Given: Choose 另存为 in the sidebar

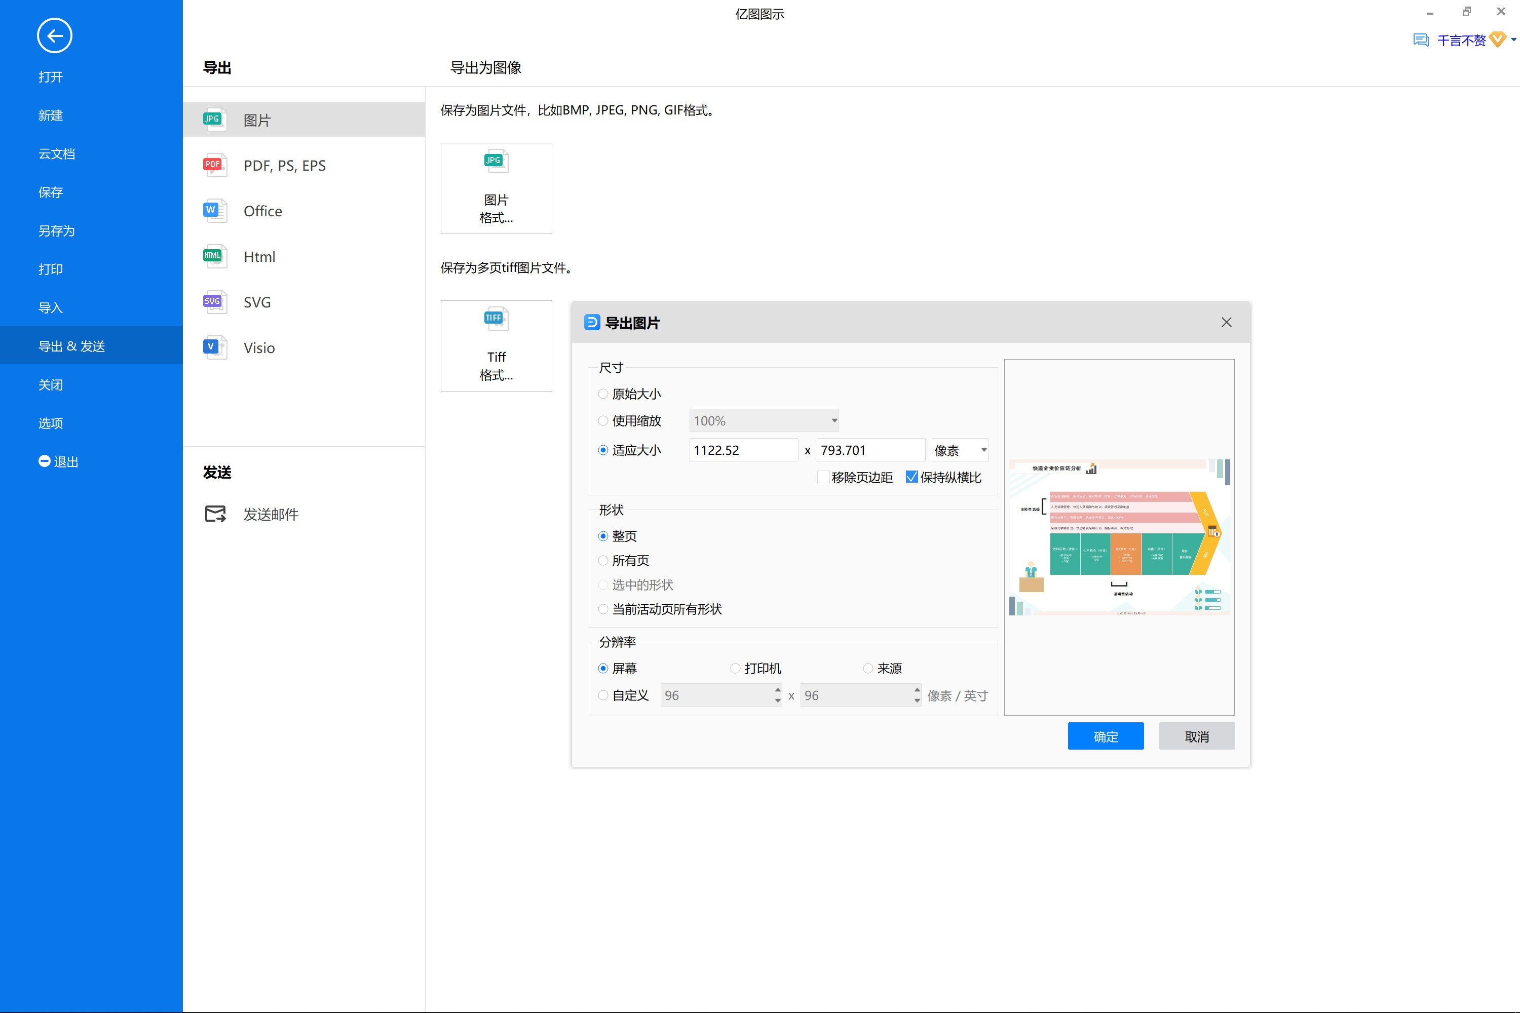Looking at the screenshot, I should click(57, 230).
